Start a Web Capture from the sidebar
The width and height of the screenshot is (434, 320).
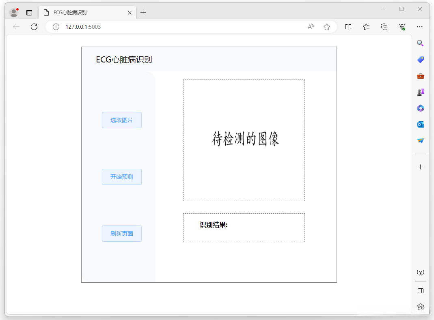click(x=420, y=272)
